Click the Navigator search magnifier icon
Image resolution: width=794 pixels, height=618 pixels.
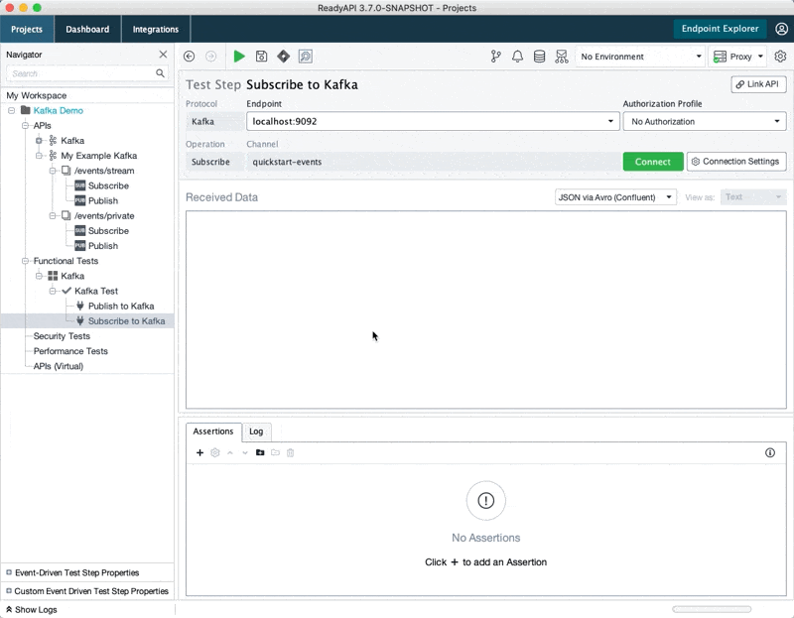(x=160, y=73)
